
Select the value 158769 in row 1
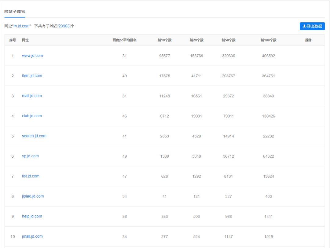click(196, 56)
